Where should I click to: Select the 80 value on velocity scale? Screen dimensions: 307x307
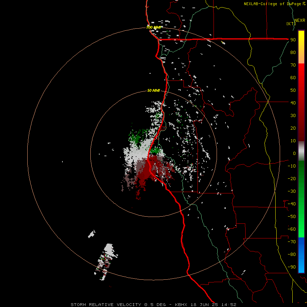[x=293, y=52]
